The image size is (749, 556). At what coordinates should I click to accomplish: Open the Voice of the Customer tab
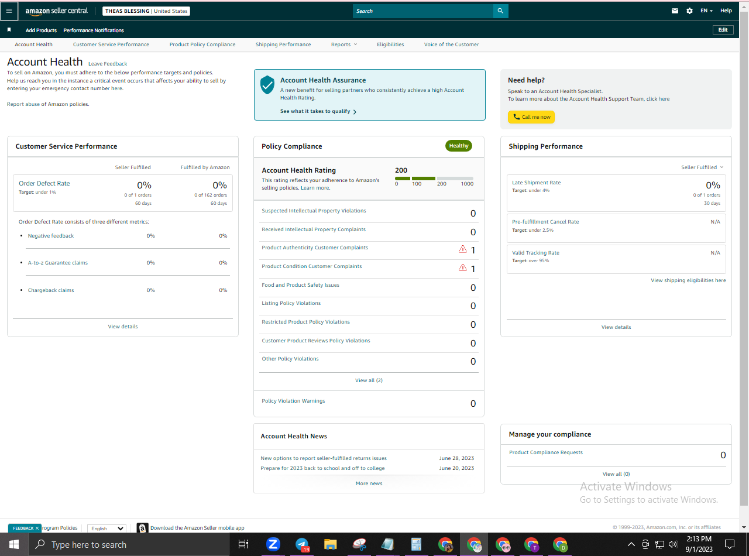[x=452, y=44]
